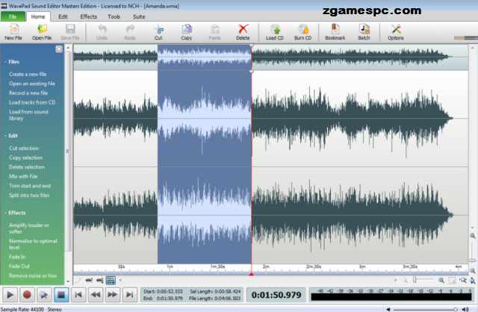Click the Open File folder icon
This screenshot has height=312, width=478.
(x=42, y=32)
